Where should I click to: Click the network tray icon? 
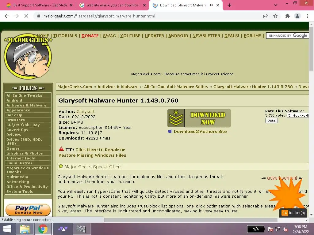coord(278,229)
